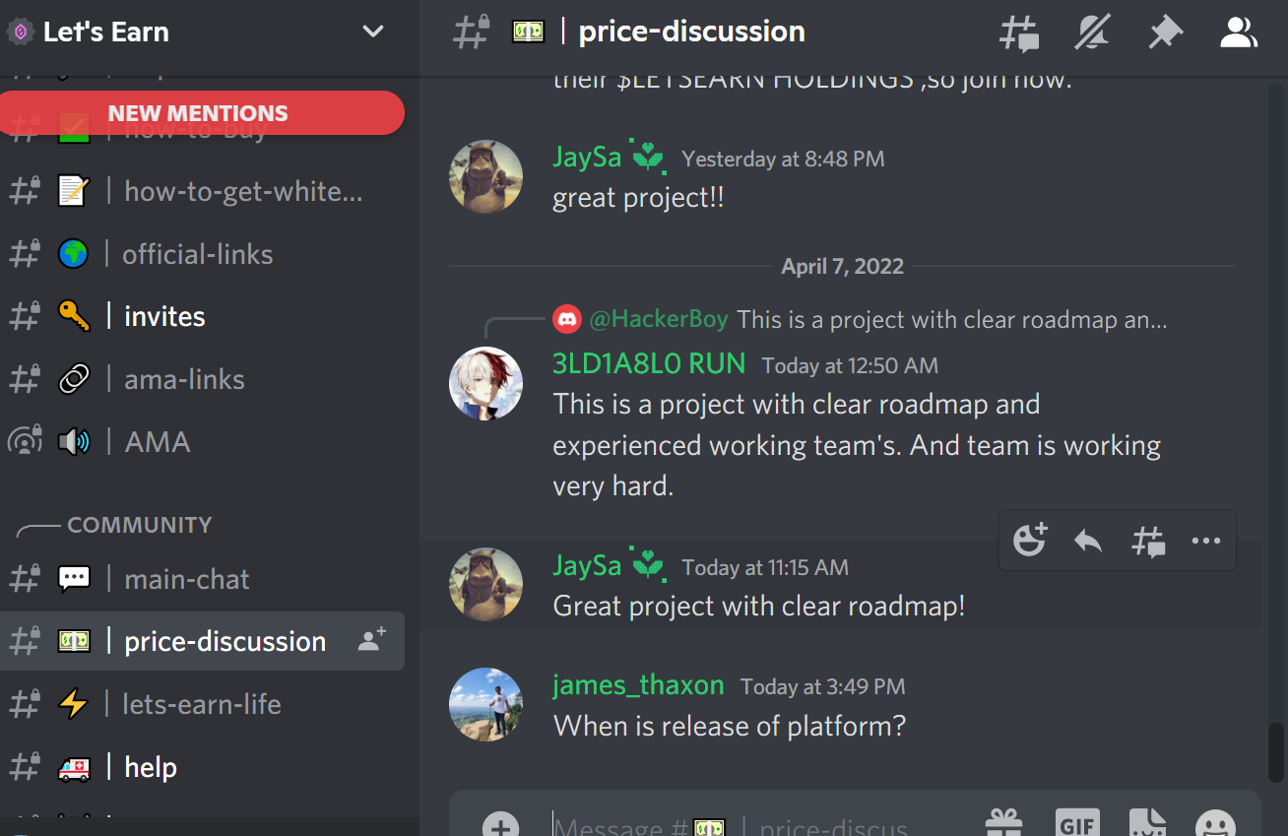
Task: Toggle the member list icon
Action: click(x=1238, y=32)
